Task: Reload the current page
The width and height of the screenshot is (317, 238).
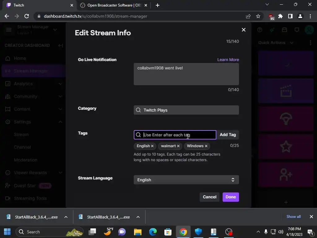Action: pyautogui.click(x=27, y=16)
